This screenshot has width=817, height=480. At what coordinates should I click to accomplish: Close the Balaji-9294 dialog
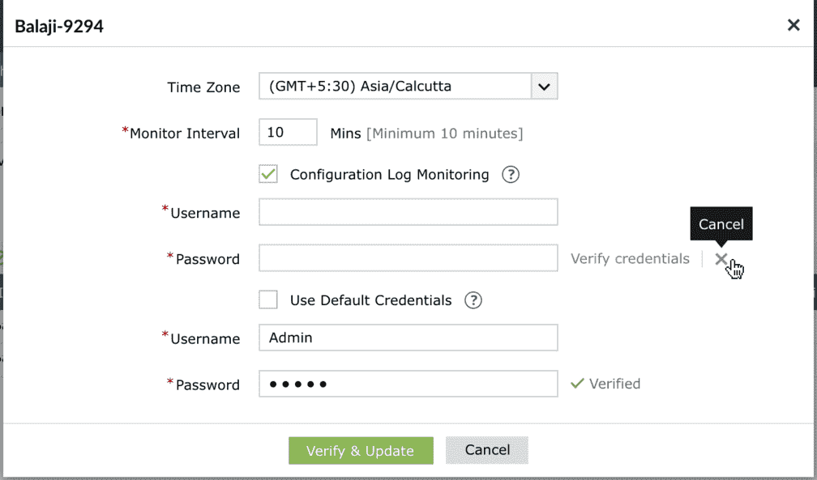point(793,25)
